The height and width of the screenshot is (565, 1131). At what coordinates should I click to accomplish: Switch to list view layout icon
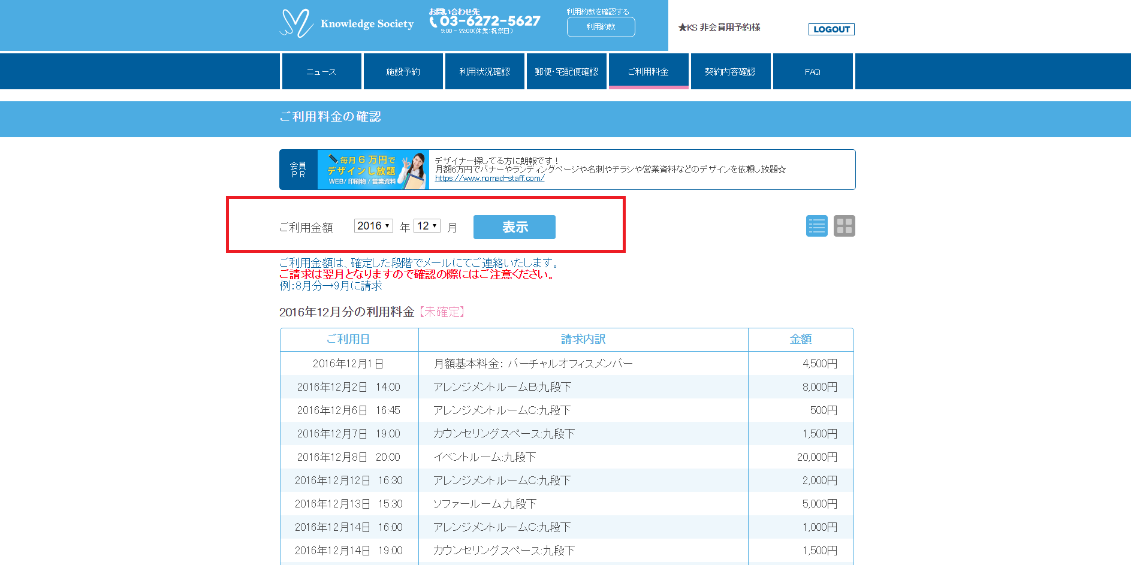click(816, 226)
